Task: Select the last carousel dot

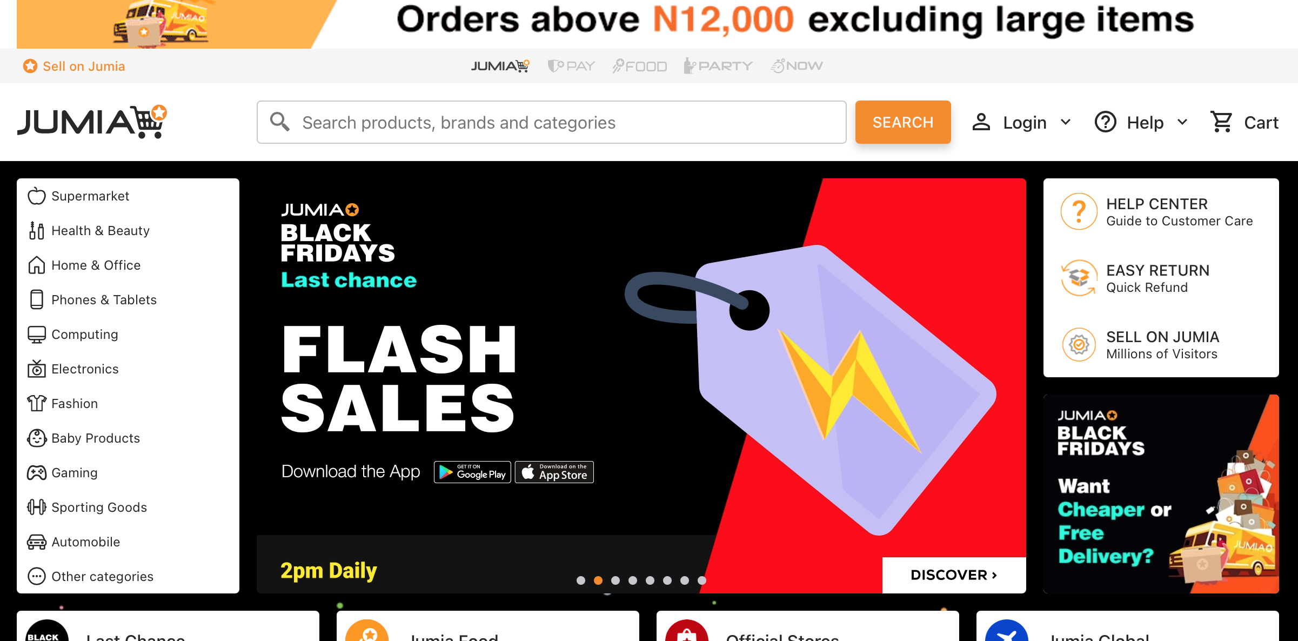Action: click(702, 580)
